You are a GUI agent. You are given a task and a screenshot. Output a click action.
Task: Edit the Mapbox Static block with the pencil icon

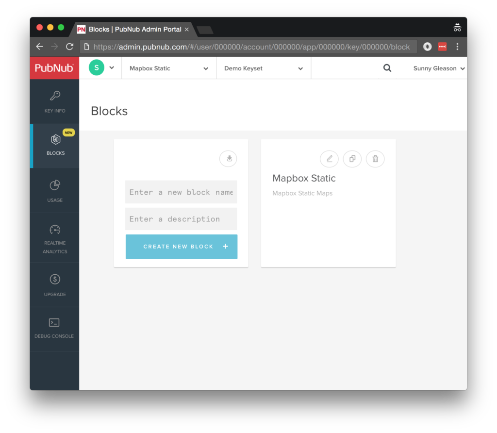[329, 159]
